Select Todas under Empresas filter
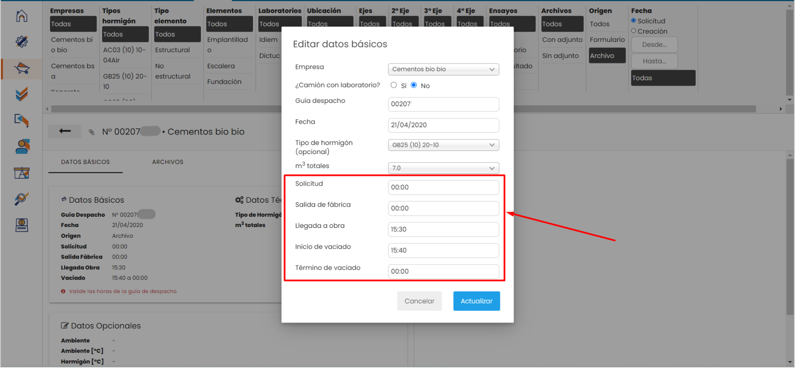 73,24
